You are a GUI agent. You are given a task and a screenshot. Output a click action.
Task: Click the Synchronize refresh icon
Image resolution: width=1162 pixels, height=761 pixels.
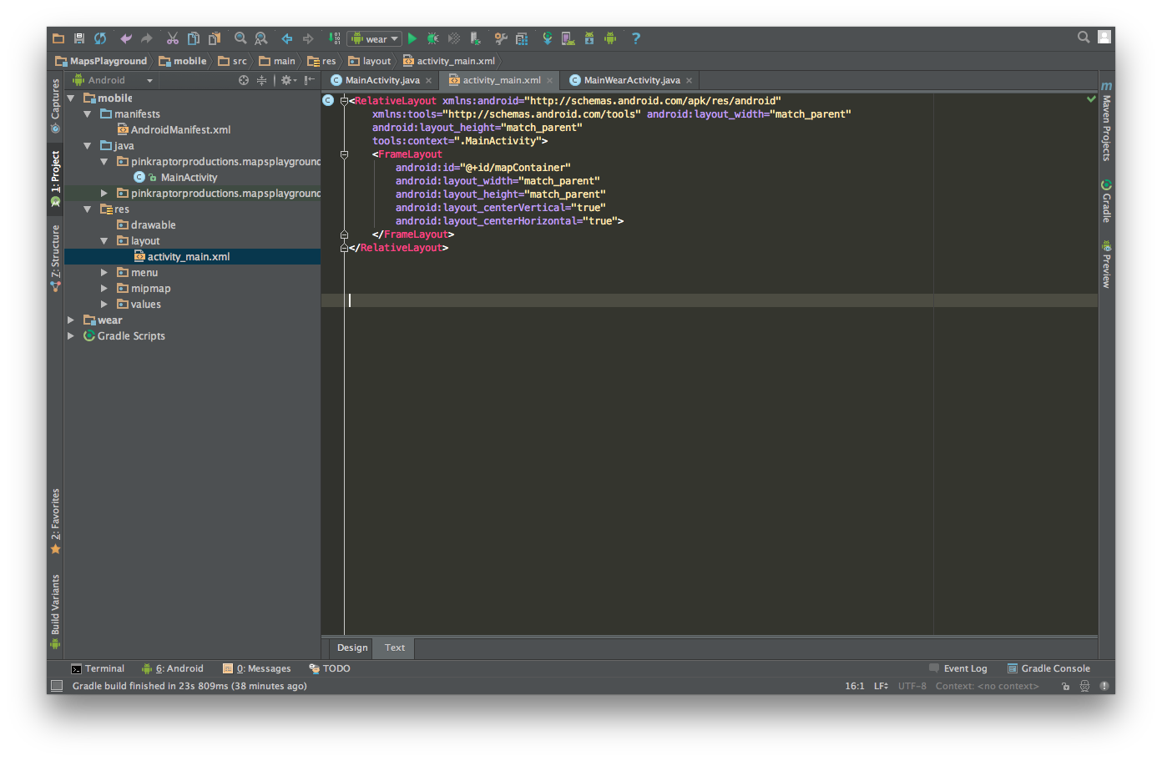point(100,38)
